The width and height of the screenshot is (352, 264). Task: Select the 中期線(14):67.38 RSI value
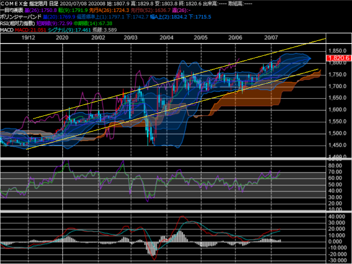point(93,23)
